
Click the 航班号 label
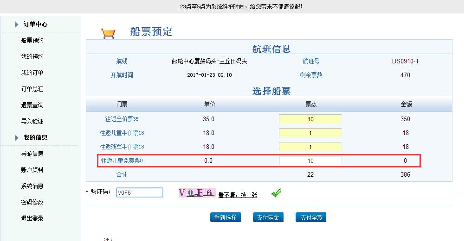pos(311,61)
